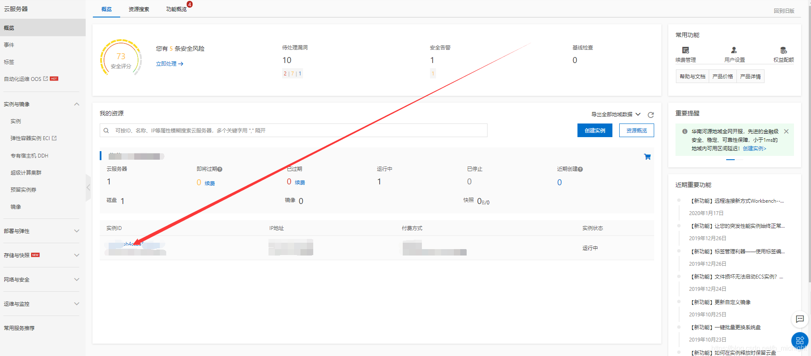Viewport: 811px width, 356px height.
Task: Click the refresh icon beside export dropdown
Action: (651, 115)
